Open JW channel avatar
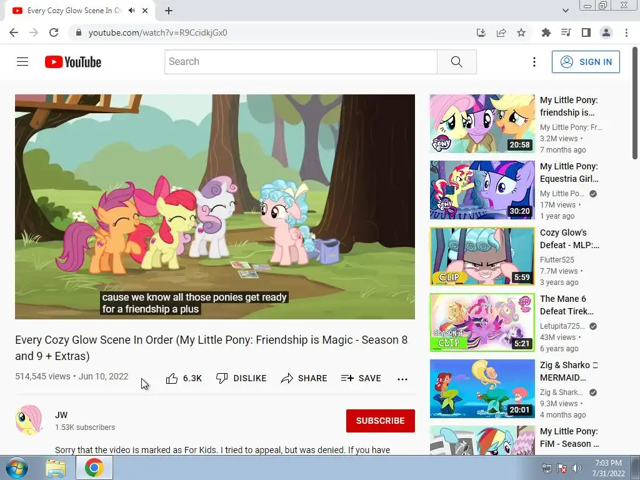 [29, 420]
